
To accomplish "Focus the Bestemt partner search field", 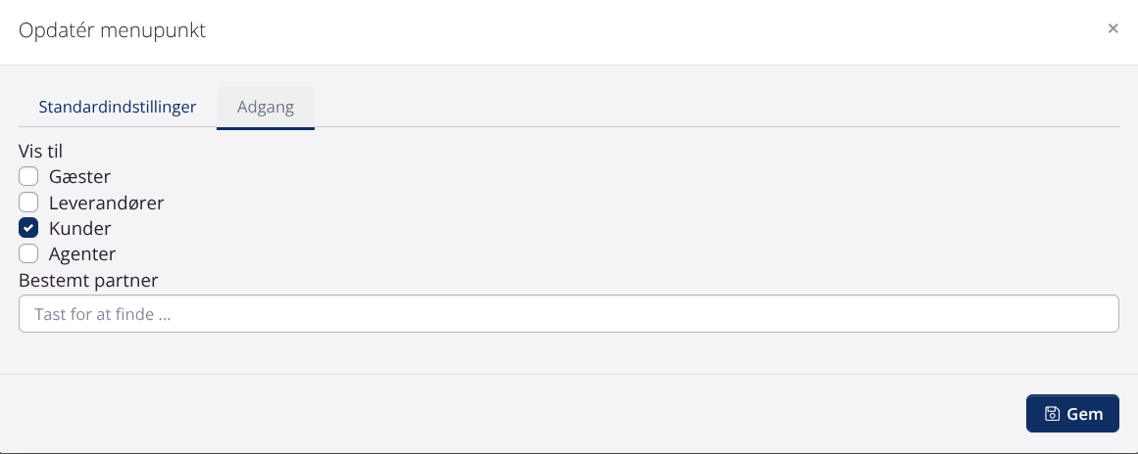I will point(569,314).
